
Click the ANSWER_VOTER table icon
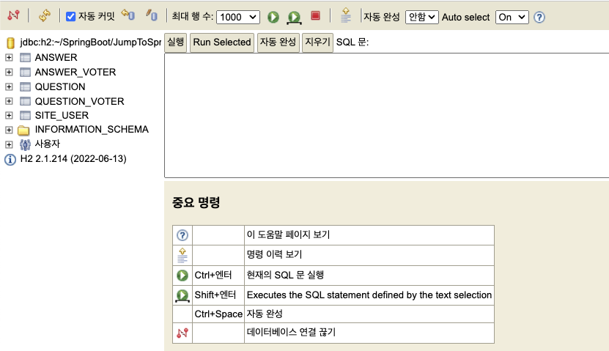click(25, 73)
